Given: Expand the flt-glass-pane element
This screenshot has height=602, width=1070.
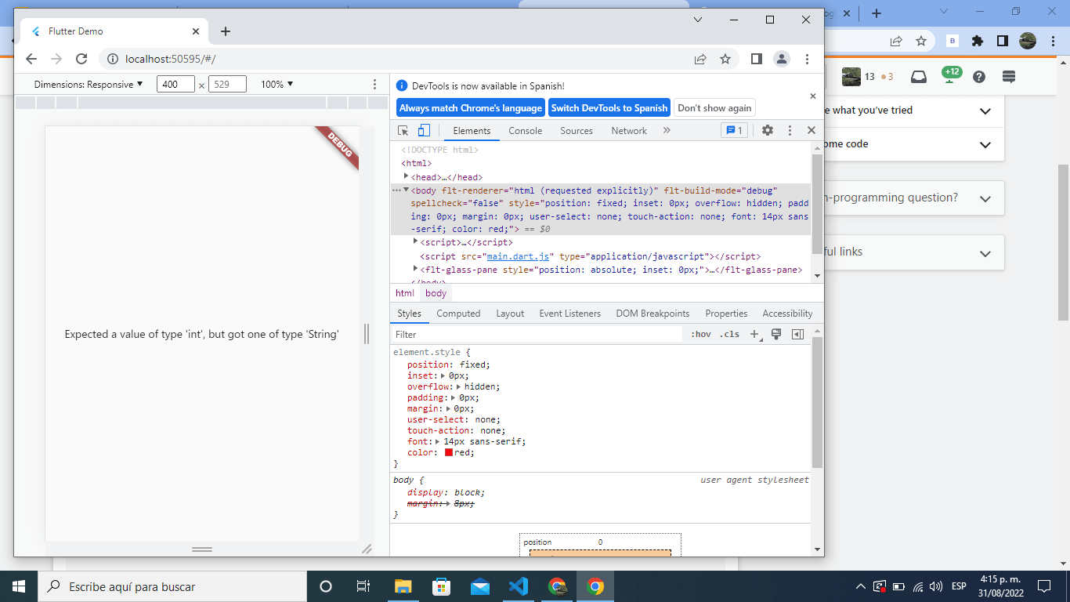Looking at the screenshot, I should click(x=416, y=269).
